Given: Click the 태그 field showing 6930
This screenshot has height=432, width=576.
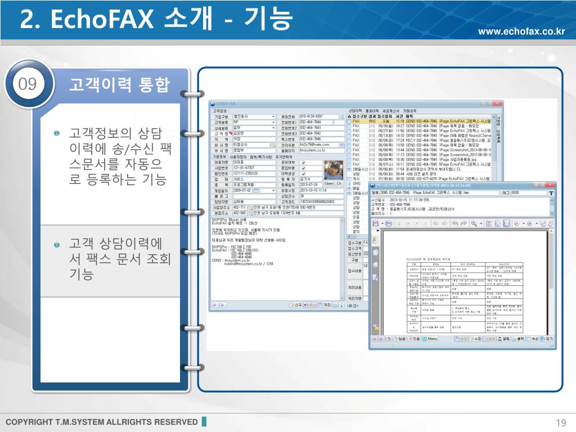Looking at the screenshot, I should tap(529, 193).
